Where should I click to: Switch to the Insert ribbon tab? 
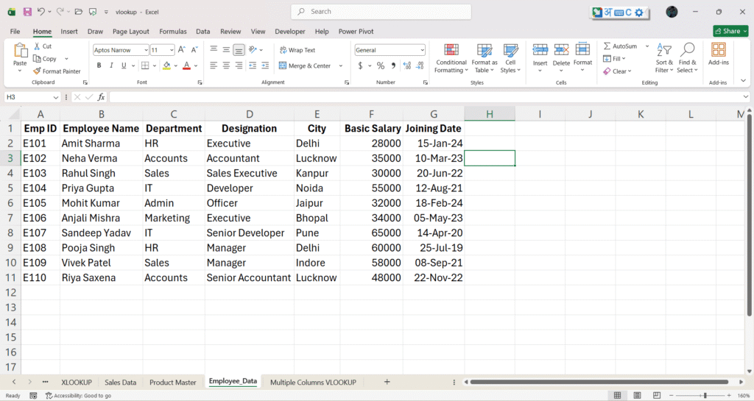tap(68, 31)
